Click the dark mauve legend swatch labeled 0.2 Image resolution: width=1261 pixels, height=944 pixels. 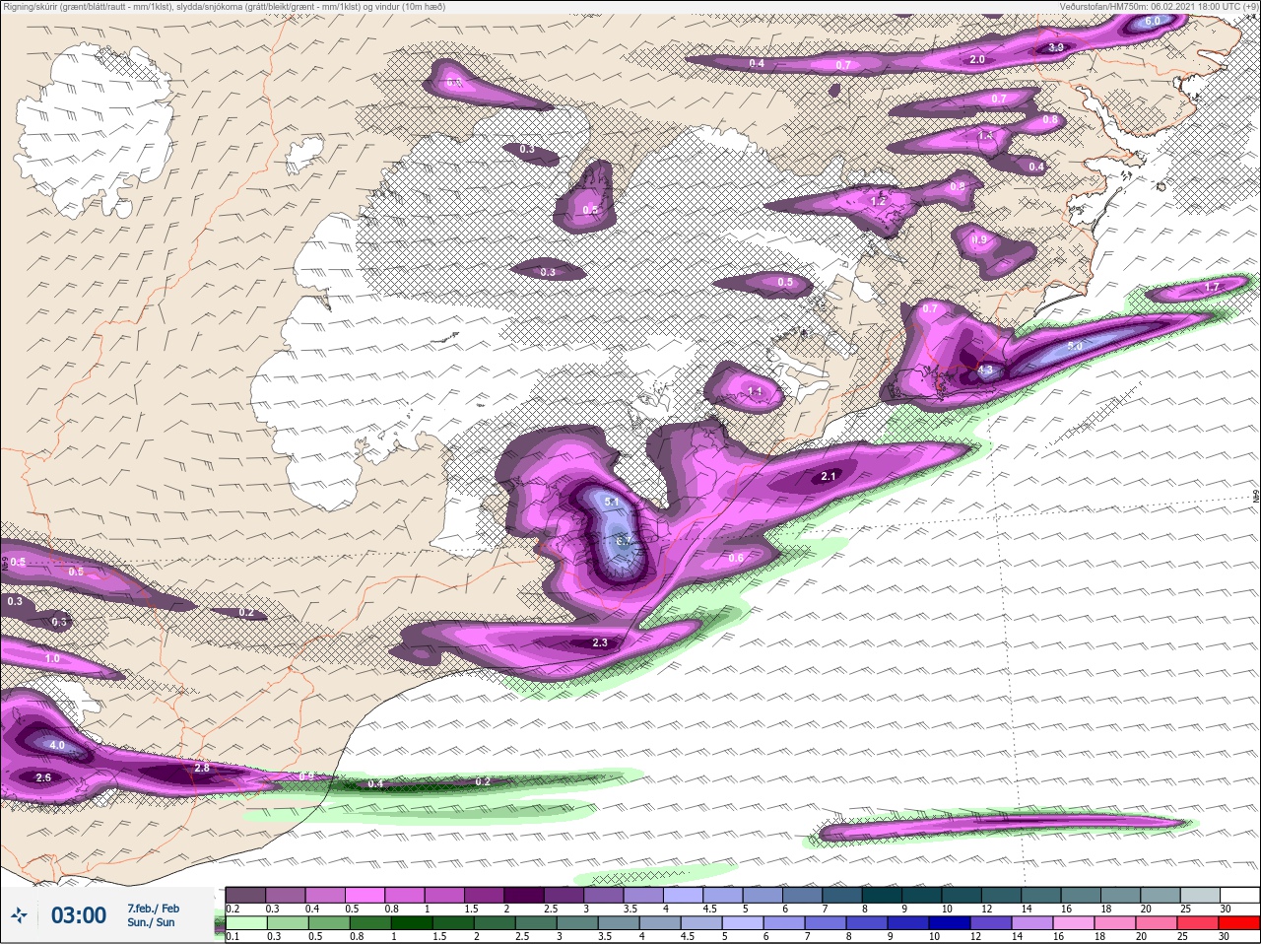coord(245,895)
